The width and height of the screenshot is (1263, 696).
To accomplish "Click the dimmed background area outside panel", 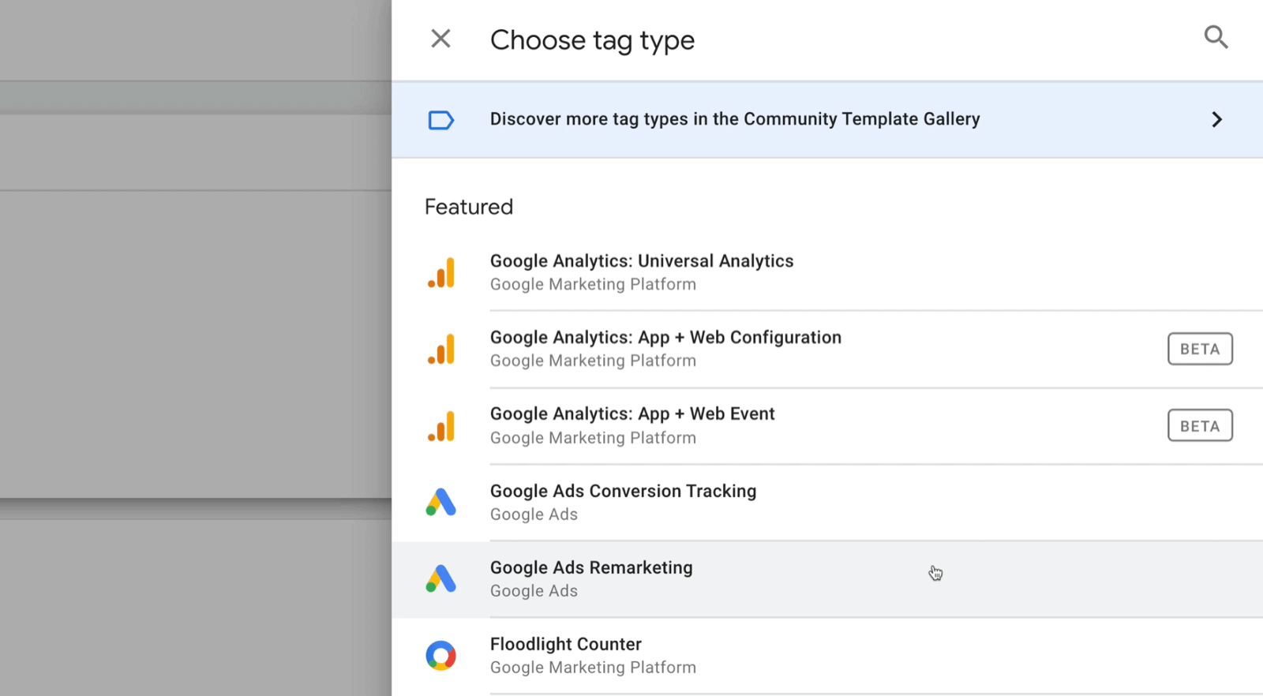I will [193, 347].
